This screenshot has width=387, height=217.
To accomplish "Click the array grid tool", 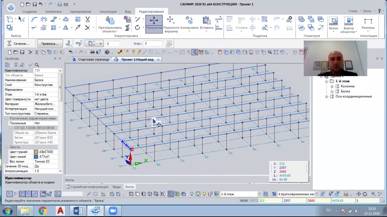I will pos(54,28).
